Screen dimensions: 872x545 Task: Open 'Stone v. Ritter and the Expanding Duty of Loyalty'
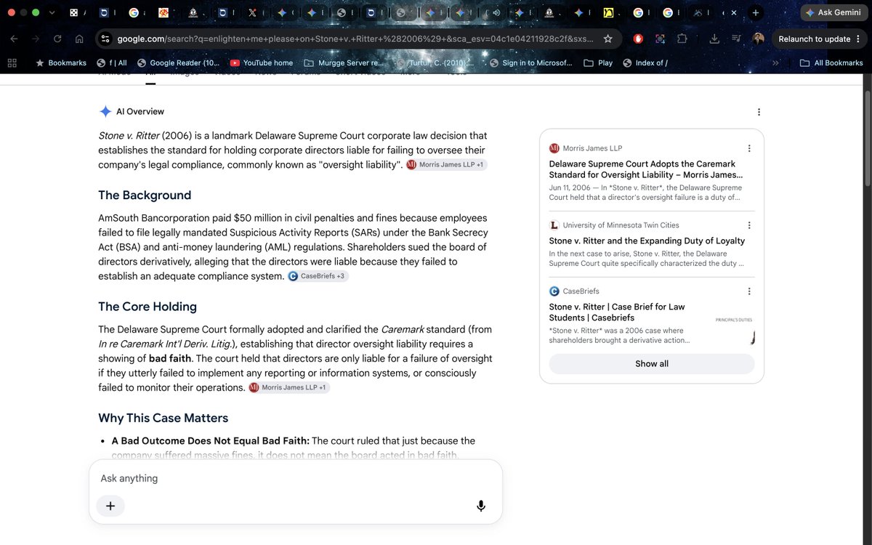(x=647, y=241)
